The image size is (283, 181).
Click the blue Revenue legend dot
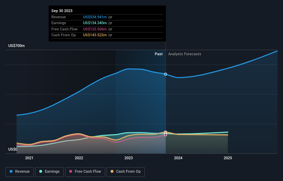11,171
